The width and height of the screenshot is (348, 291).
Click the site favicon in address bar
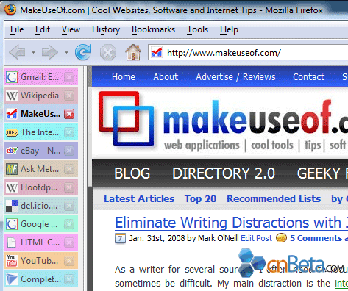point(157,52)
